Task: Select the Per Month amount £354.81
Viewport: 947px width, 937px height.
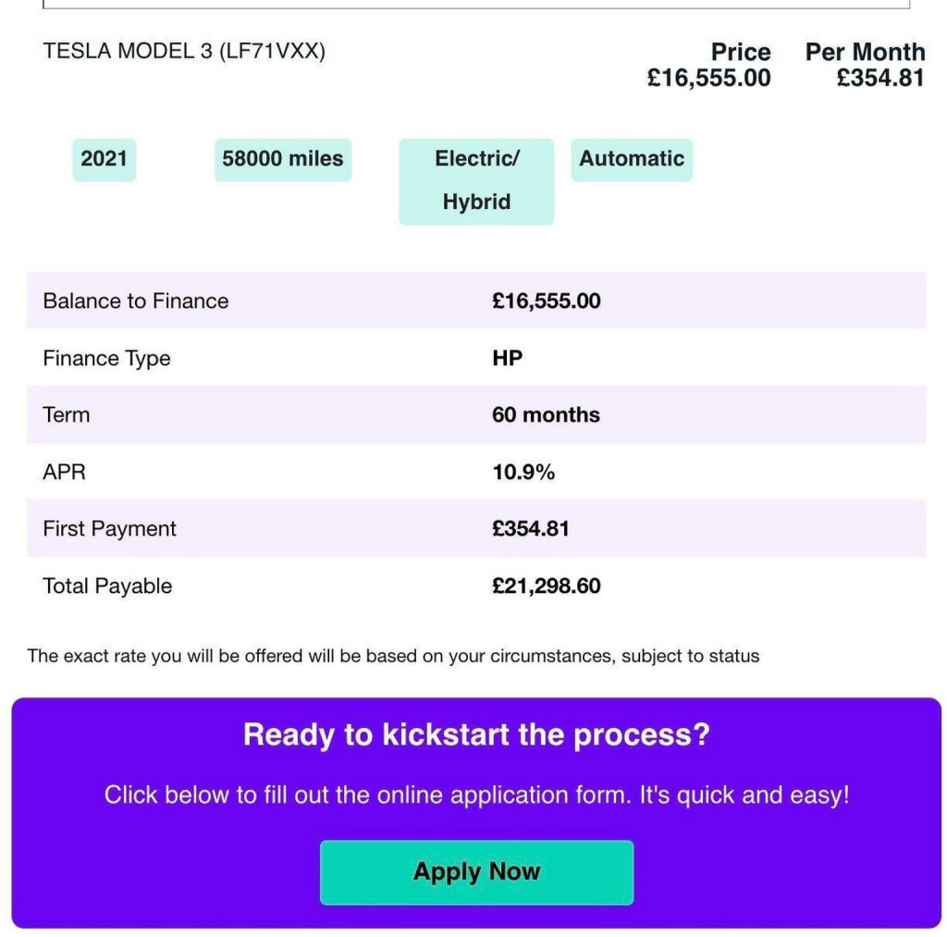Action: tap(882, 78)
